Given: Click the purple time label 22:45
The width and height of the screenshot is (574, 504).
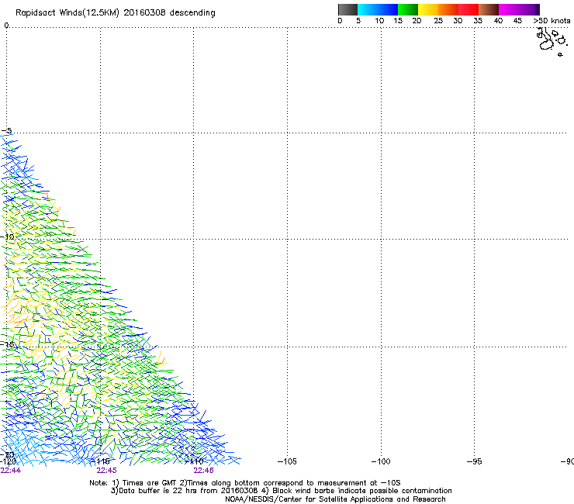Looking at the screenshot, I should pyautogui.click(x=106, y=471).
